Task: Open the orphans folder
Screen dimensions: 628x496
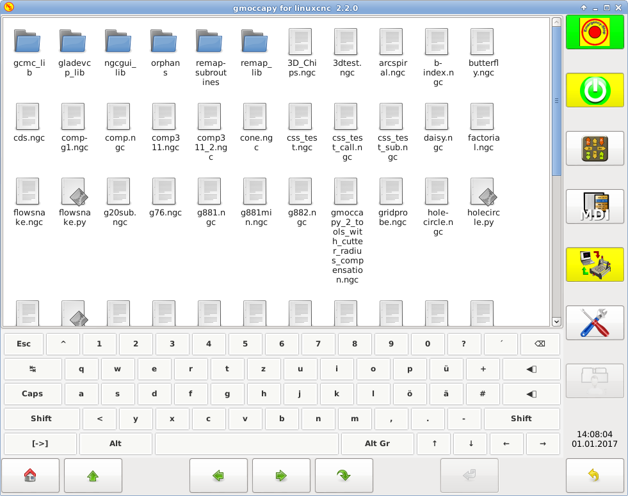Action: pos(165,52)
